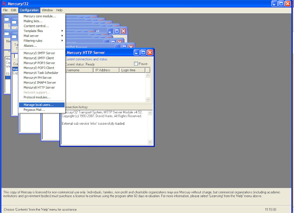Minimize the Mercury/32 main window
Viewport: 294px width, 213px height.
(274, 4)
